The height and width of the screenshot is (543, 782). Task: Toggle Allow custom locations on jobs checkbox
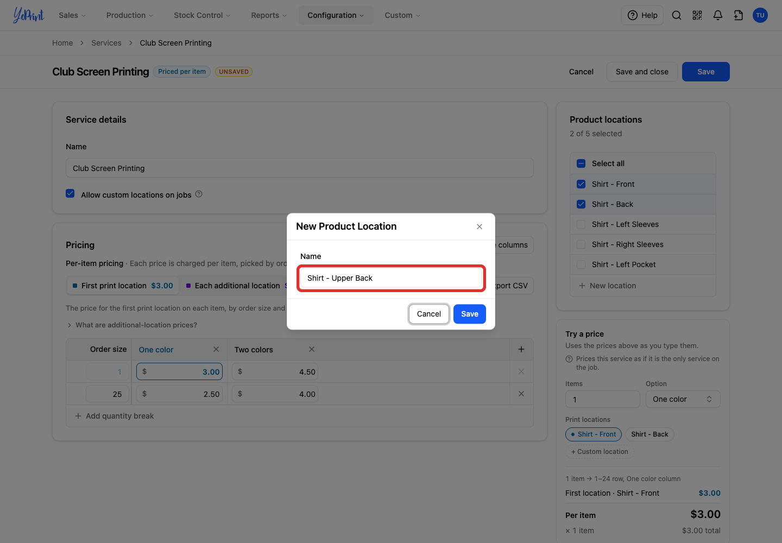(x=70, y=193)
